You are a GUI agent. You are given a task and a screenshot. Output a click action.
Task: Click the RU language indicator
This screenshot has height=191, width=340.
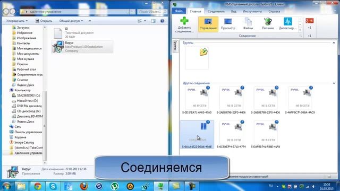pyautogui.click(x=270, y=186)
